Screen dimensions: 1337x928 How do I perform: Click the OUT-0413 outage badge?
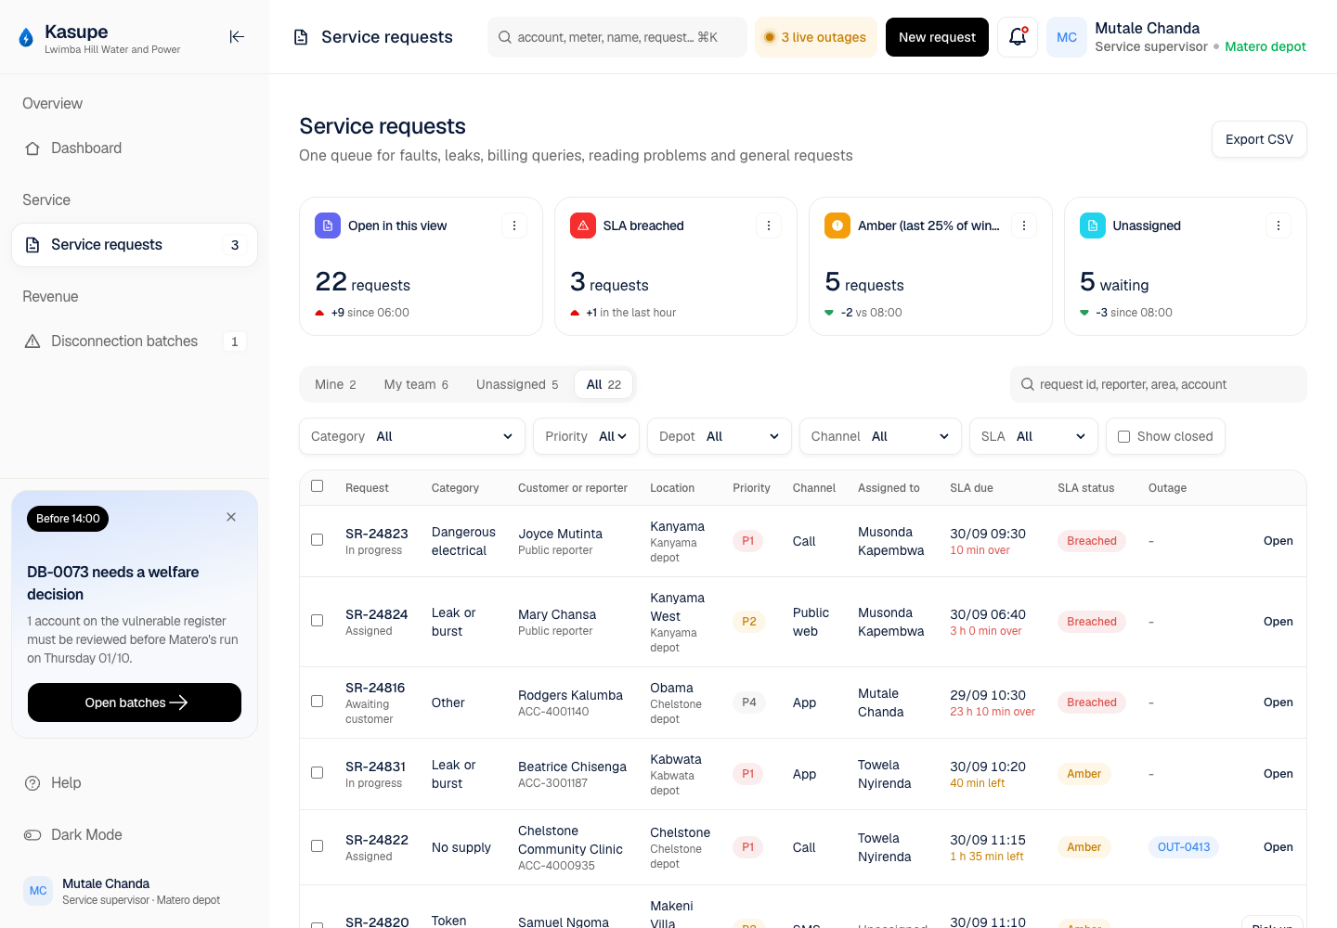(1184, 847)
